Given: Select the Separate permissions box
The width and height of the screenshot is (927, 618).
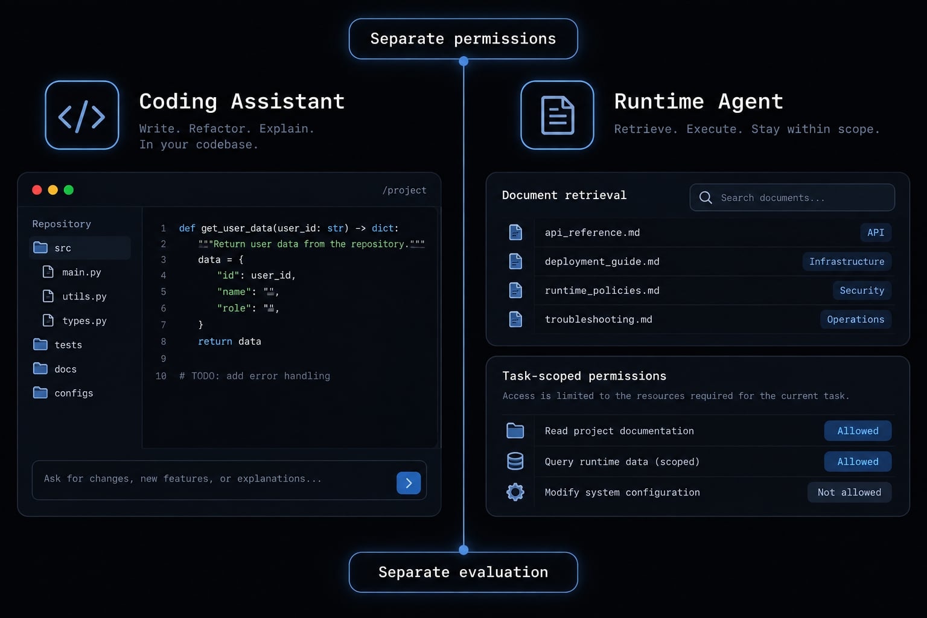Looking at the screenshot, I should [x=463, y=39].
